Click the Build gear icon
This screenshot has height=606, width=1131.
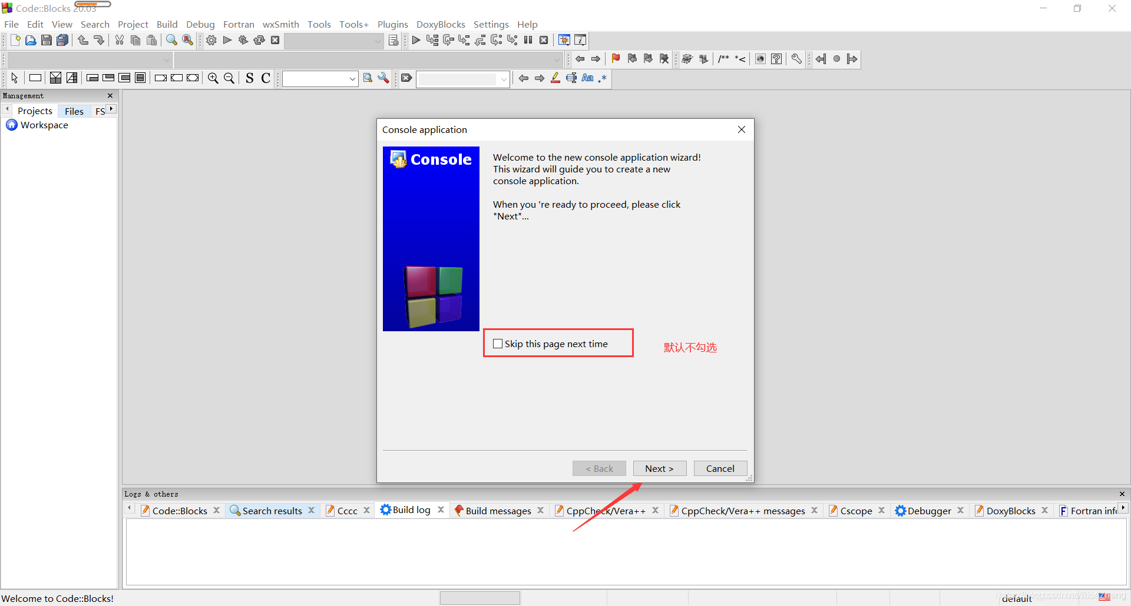[x=211, y=40]
